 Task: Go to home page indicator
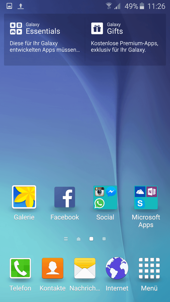click(x=79, y=239)
